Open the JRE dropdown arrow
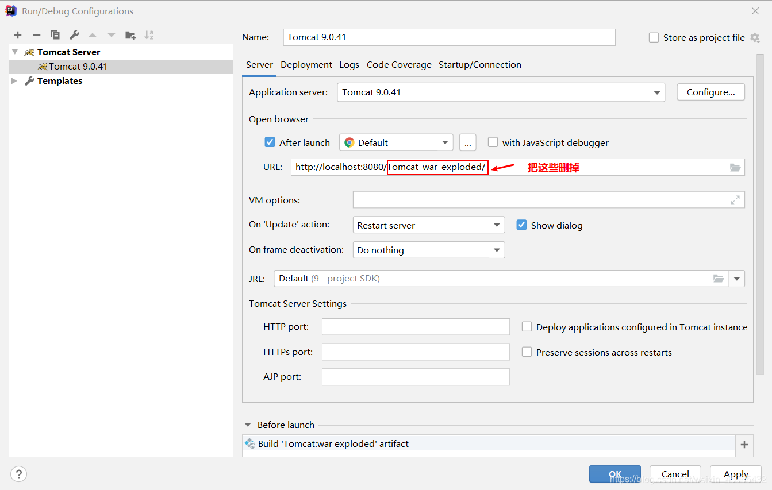772x490 pixels. coord(737,279)
